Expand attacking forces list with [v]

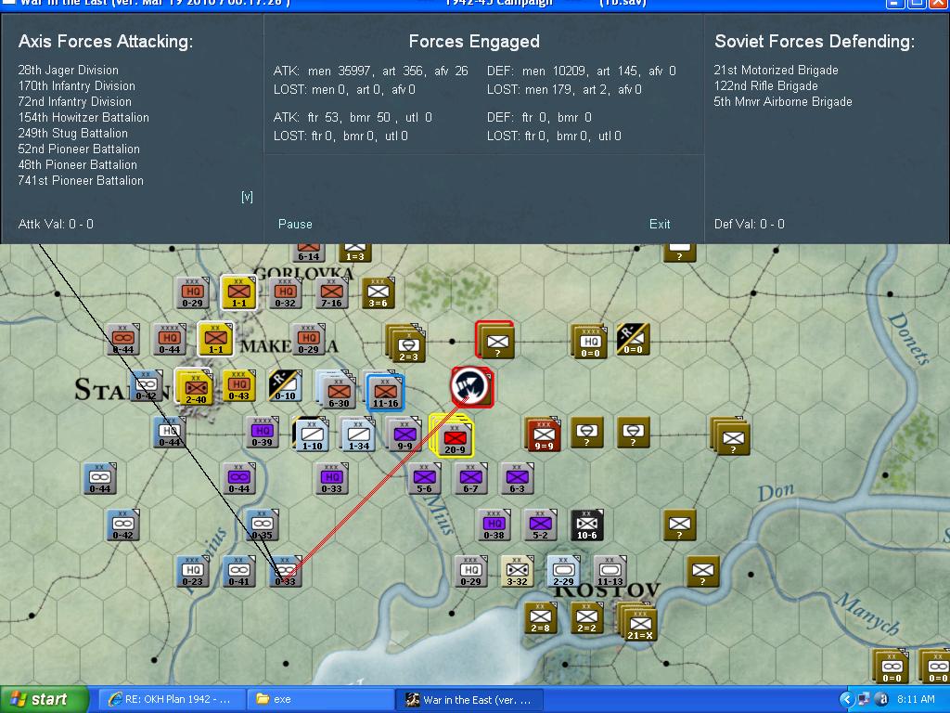pos(247,197)
